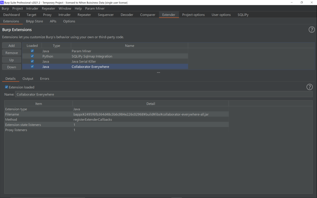Viewport: 317px width, 198px height.
Task: Open the Burp menu
Action: coord(5,8)
